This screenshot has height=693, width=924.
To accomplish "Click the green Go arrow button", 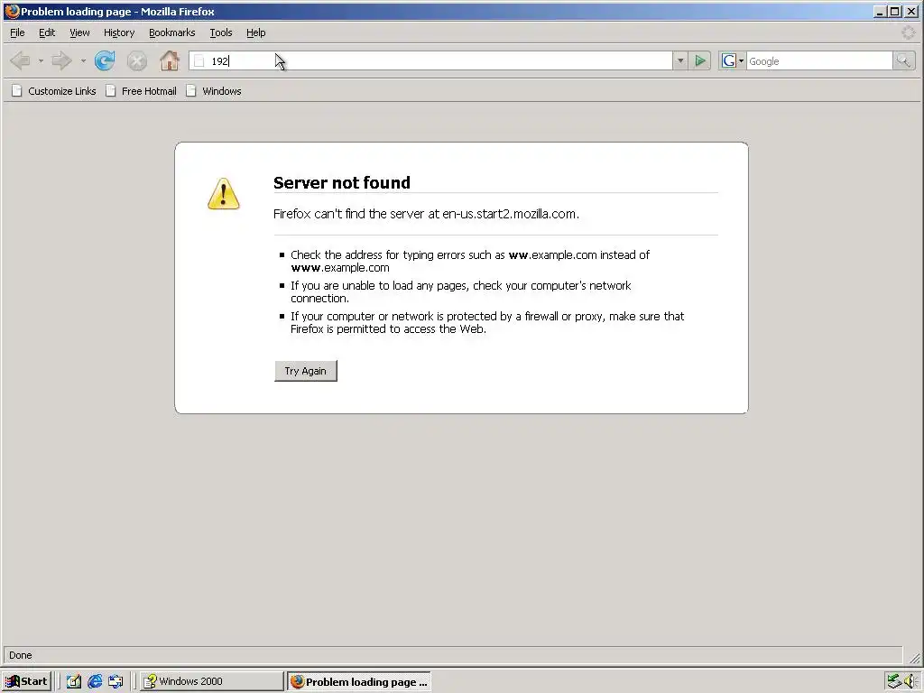I will point(700,60).
